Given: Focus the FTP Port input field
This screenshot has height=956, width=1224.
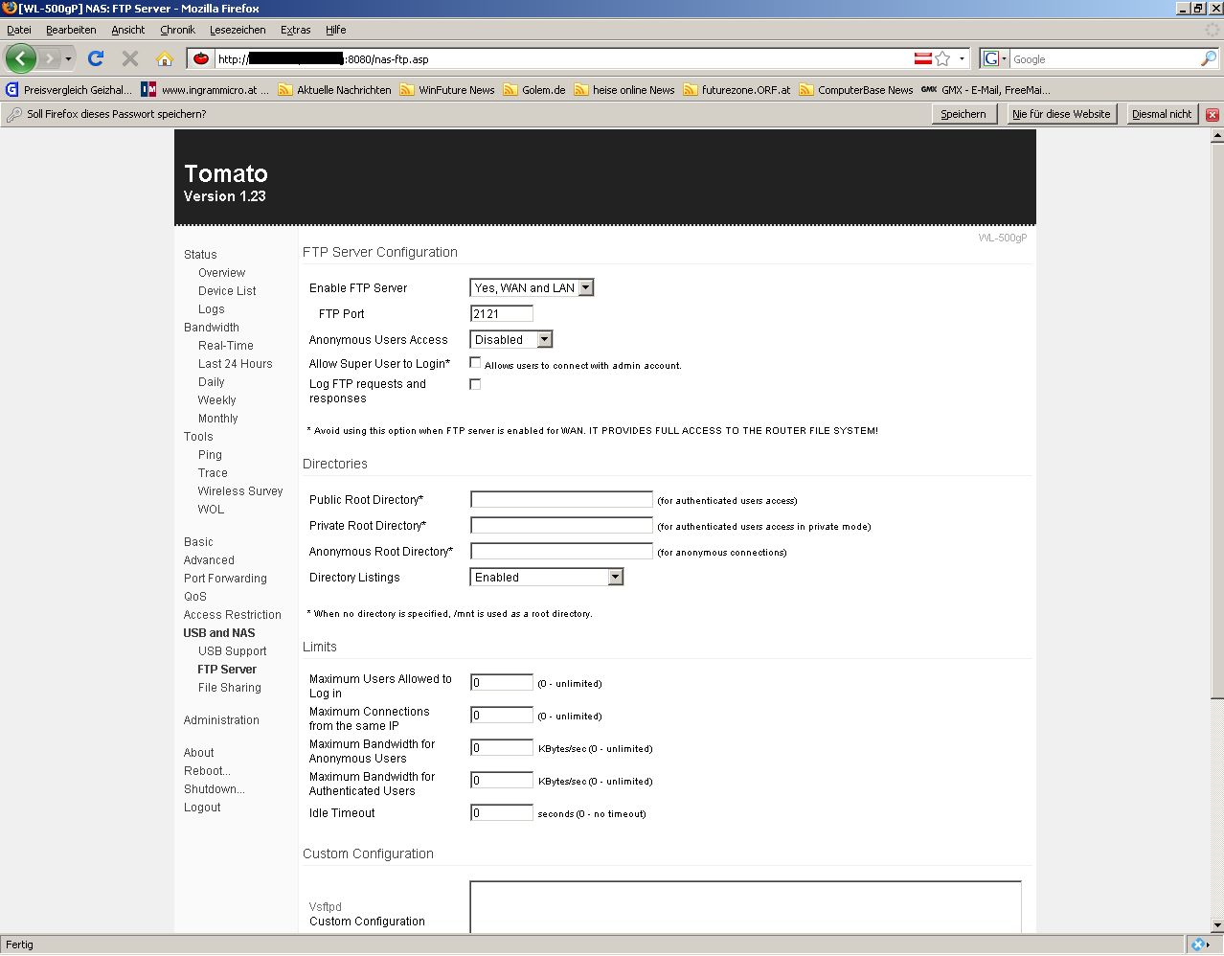Looking at the screenshot, I should click(x=501, y=313).
